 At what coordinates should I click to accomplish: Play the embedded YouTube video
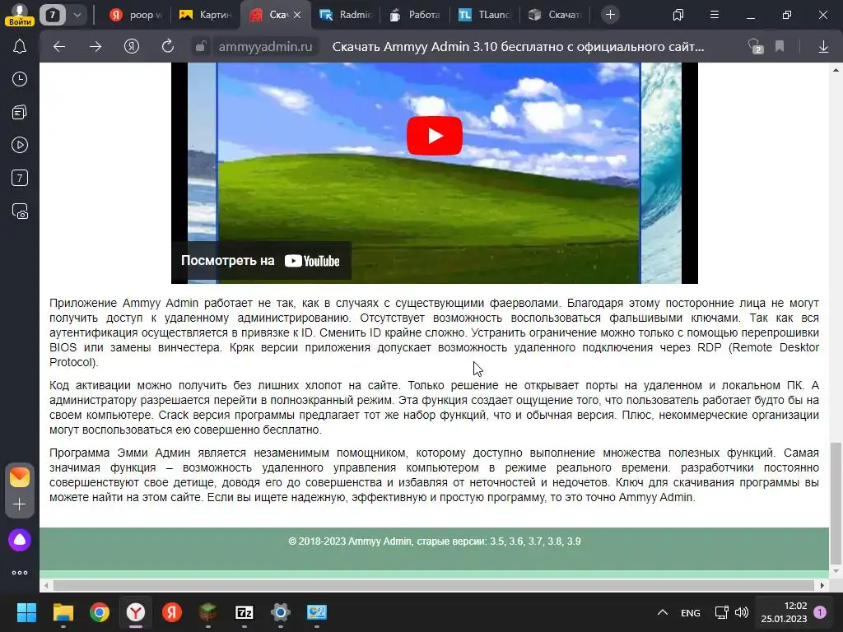(x=435, y=136)
